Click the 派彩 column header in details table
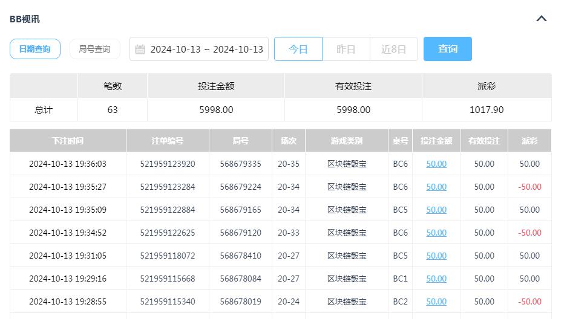 point(529,141)
